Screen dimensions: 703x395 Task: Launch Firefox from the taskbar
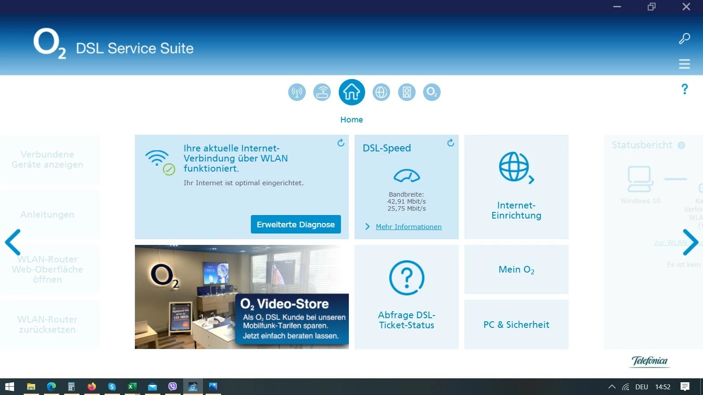click(91, 387)
